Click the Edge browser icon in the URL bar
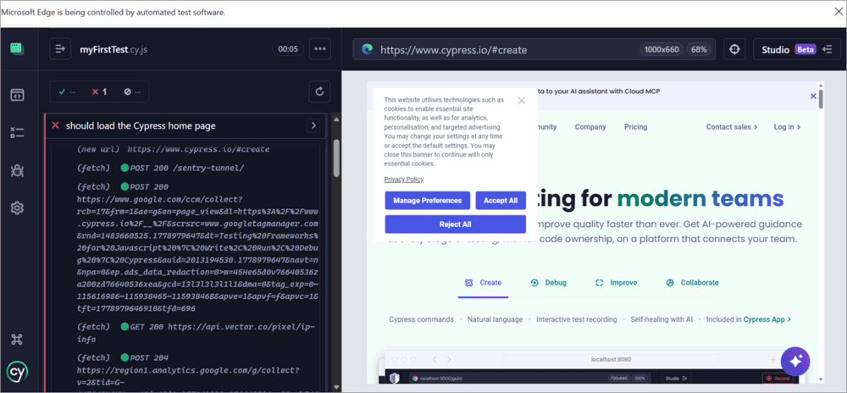Screen dimensions: 847x393 coord(368,50)
